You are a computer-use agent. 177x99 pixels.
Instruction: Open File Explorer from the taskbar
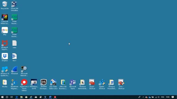22,97
